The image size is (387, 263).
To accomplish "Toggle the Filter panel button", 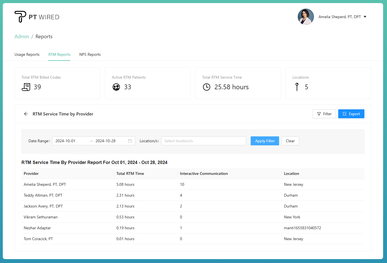I will (x=324, y=114).
